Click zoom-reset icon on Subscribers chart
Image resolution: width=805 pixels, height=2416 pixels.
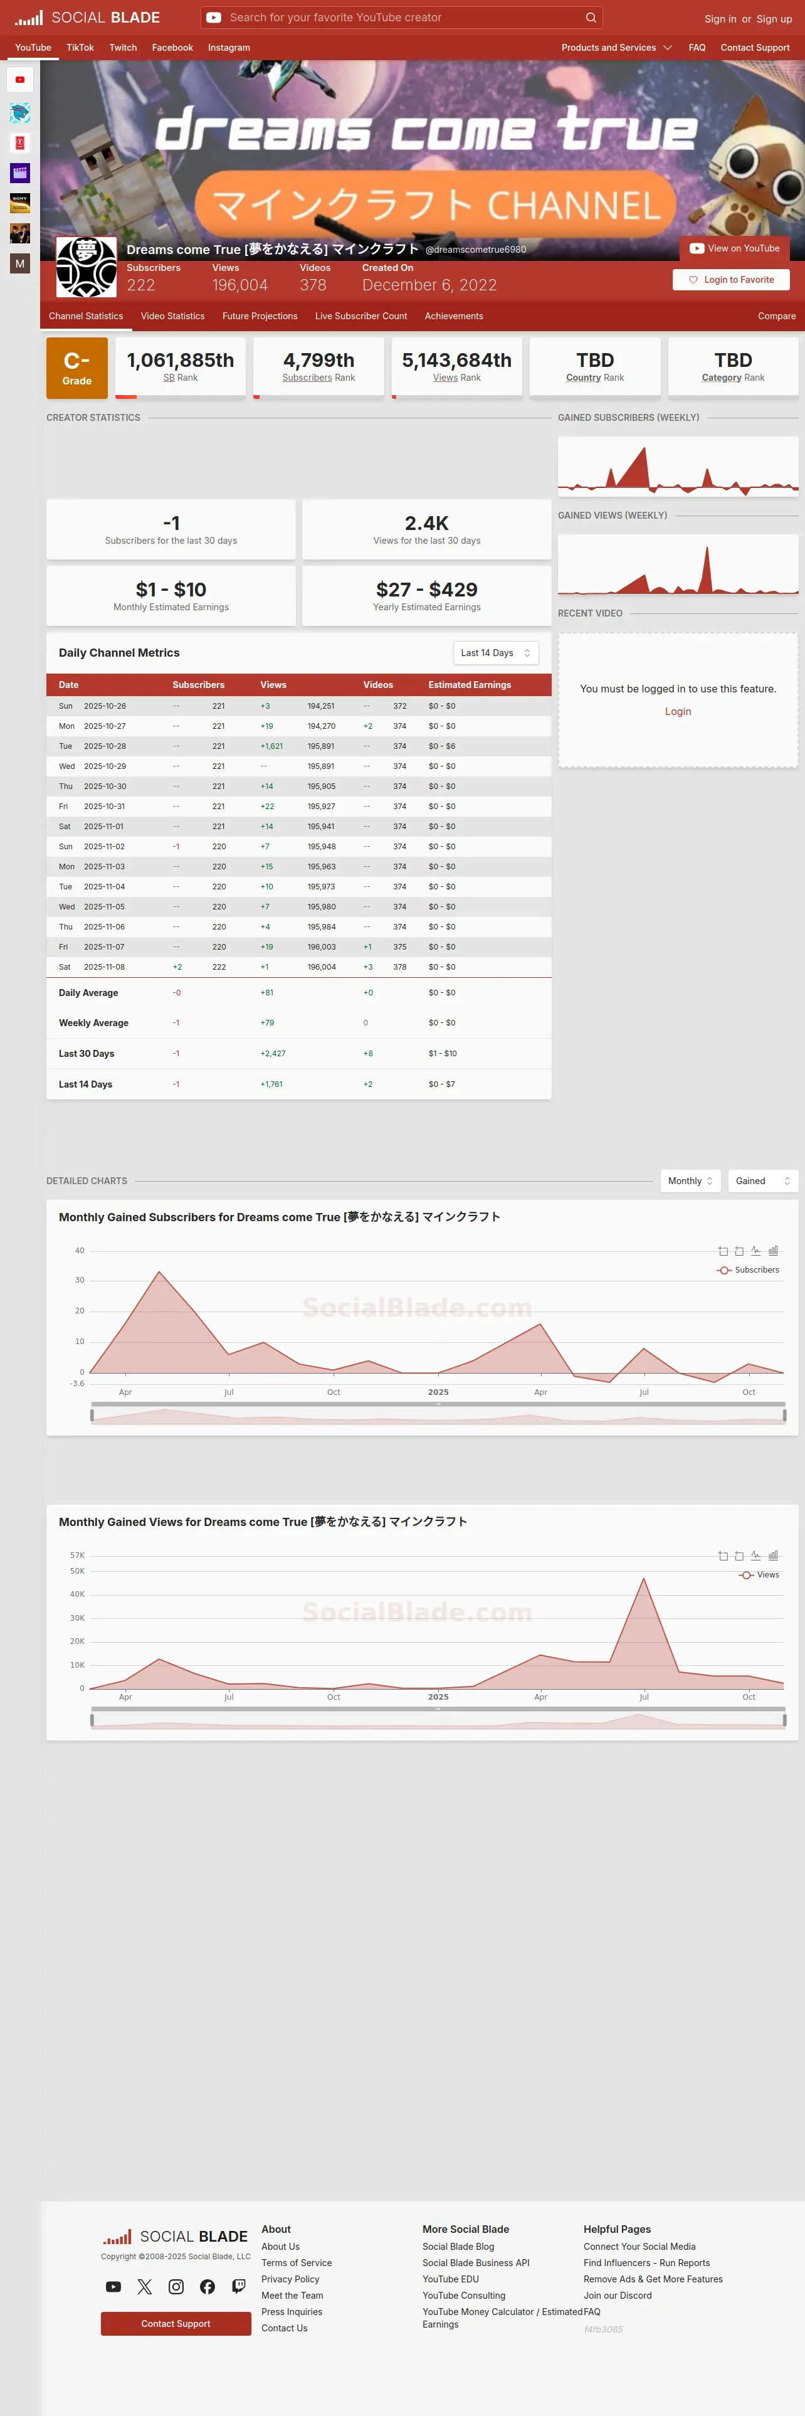tap(739, 1251)
